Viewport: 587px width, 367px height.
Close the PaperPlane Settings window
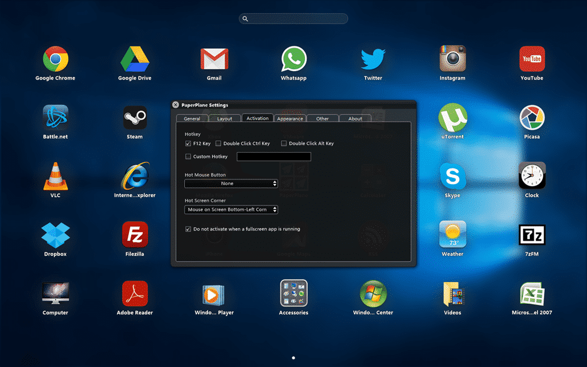click(x=175, y=105)
